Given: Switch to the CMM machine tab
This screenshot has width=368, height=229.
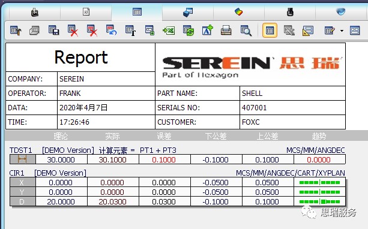Looking at the screenshot, I should click(x=35, y=12).
